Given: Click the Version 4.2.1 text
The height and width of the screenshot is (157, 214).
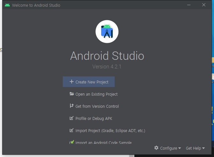Looking at the screenshot, I should pyautogui.click(x=107, y=67).
